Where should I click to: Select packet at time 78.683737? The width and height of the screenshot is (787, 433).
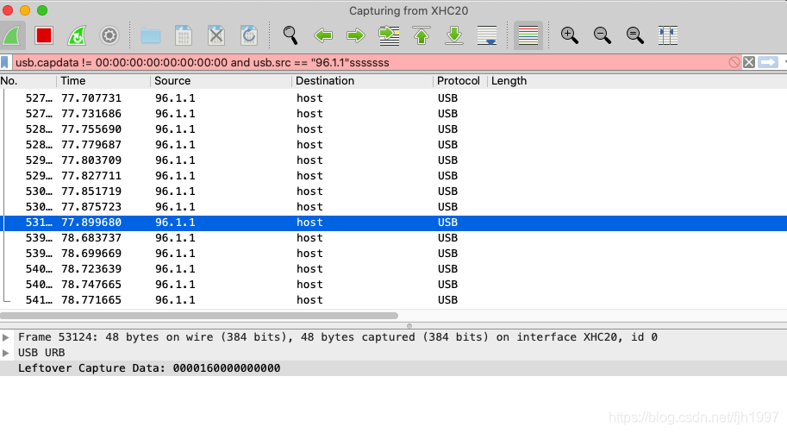pyautogui.click(x=393, y=238)
